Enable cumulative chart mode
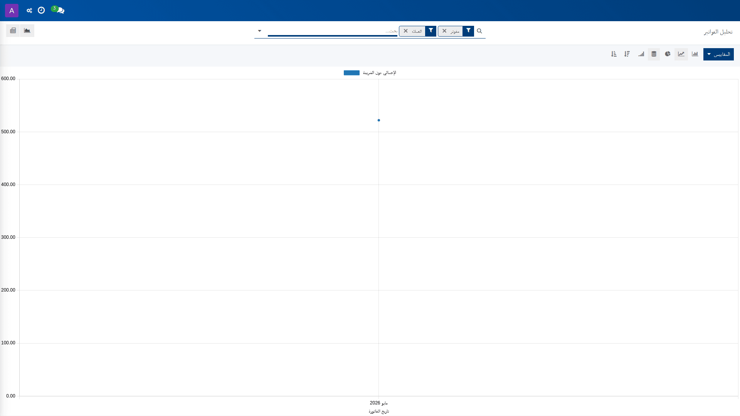 pos(641,54)
